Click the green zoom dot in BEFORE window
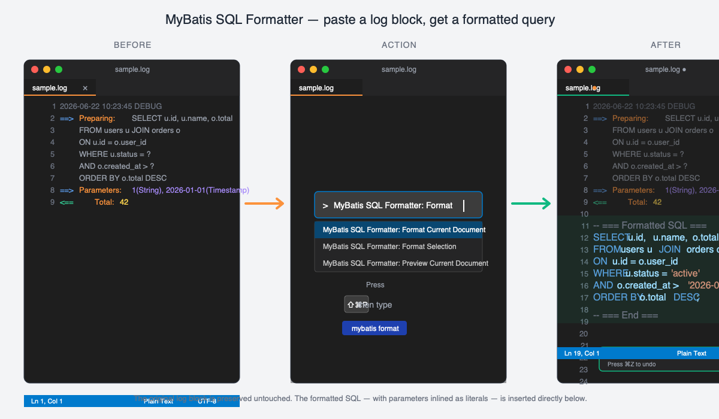The height and width of the screenshot is (419, 719). coord(59,69)
